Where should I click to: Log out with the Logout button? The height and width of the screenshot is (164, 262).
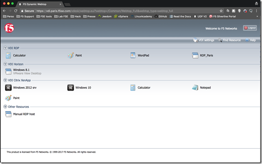point(250,28)
